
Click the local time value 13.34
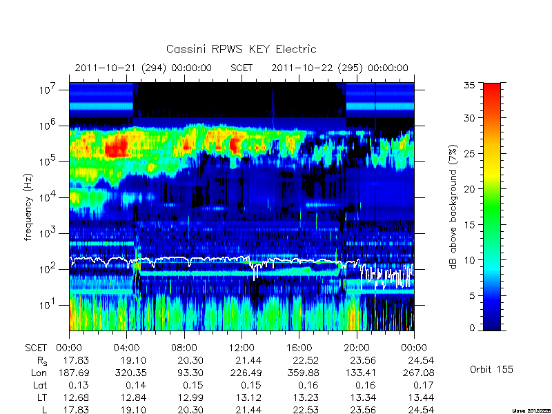point(363,398)
